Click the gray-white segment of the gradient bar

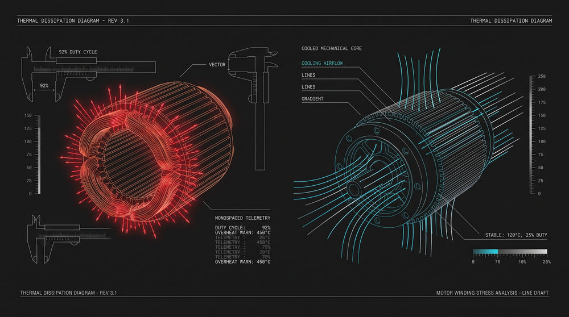pyautogui.click(x=522, y=252)
